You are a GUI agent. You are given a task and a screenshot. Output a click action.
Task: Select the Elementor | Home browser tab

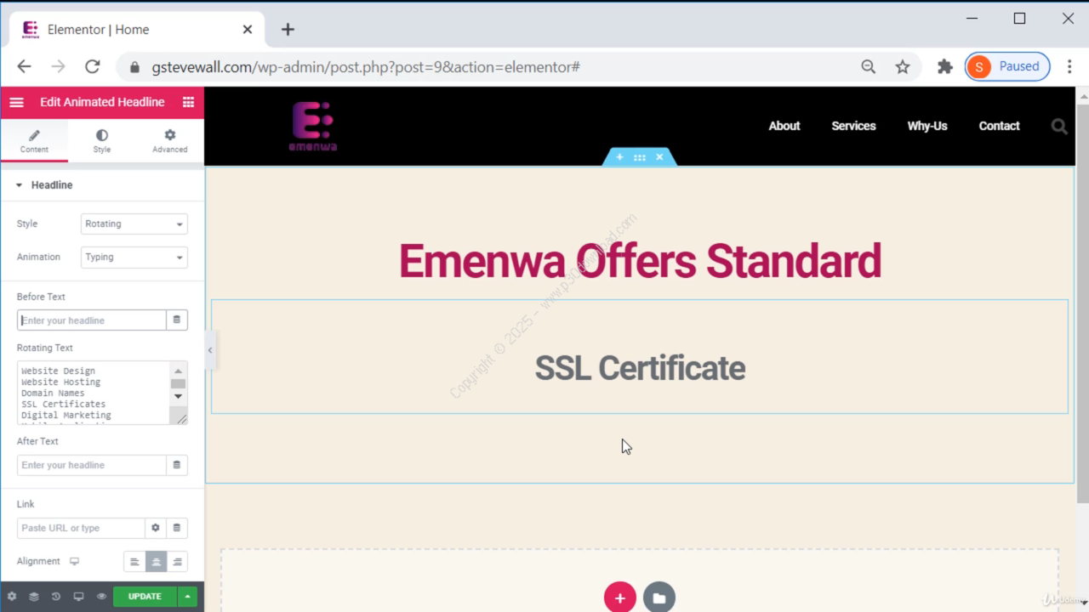[136, 30]
